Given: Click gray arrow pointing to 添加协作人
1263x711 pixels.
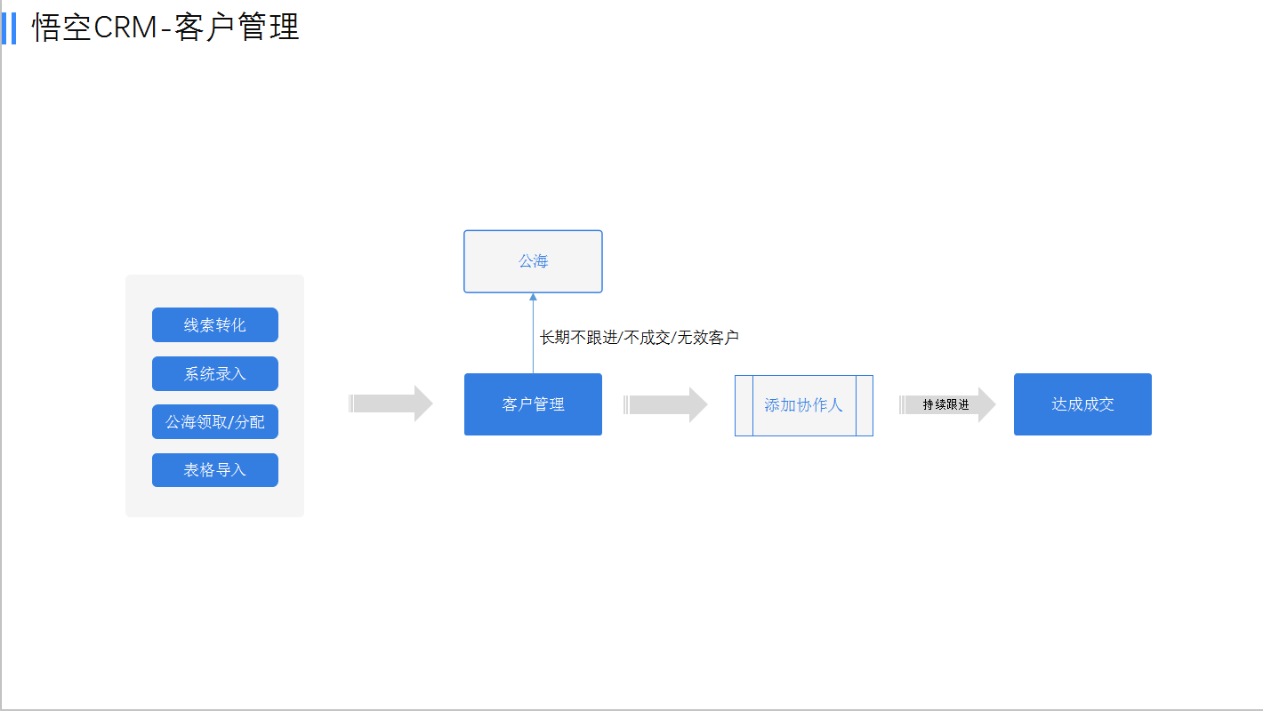Looking at the screenshot, I should (x=666, y=404).
